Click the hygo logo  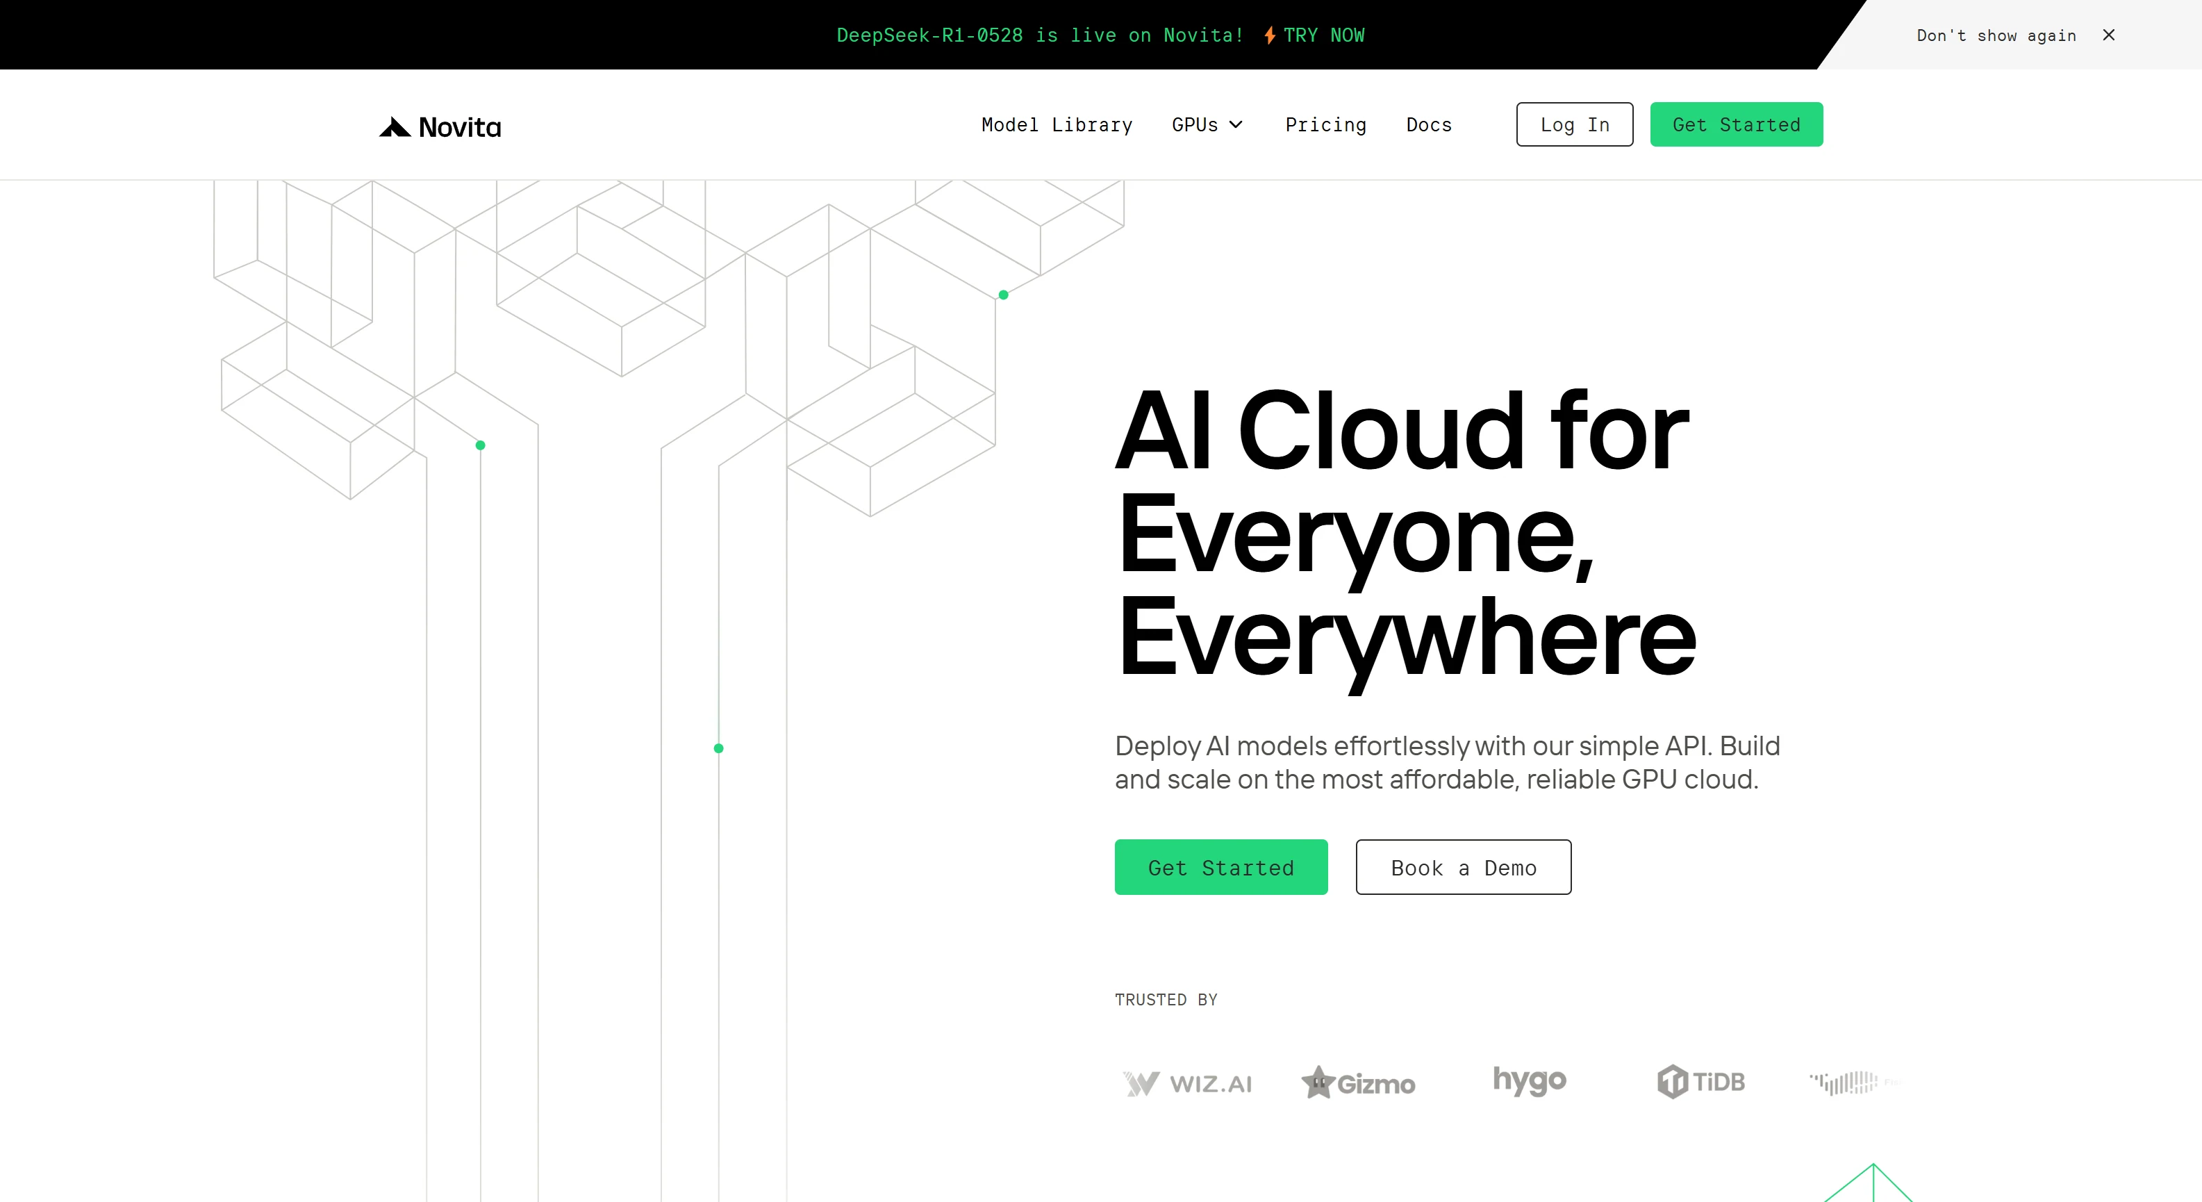1530,1080
